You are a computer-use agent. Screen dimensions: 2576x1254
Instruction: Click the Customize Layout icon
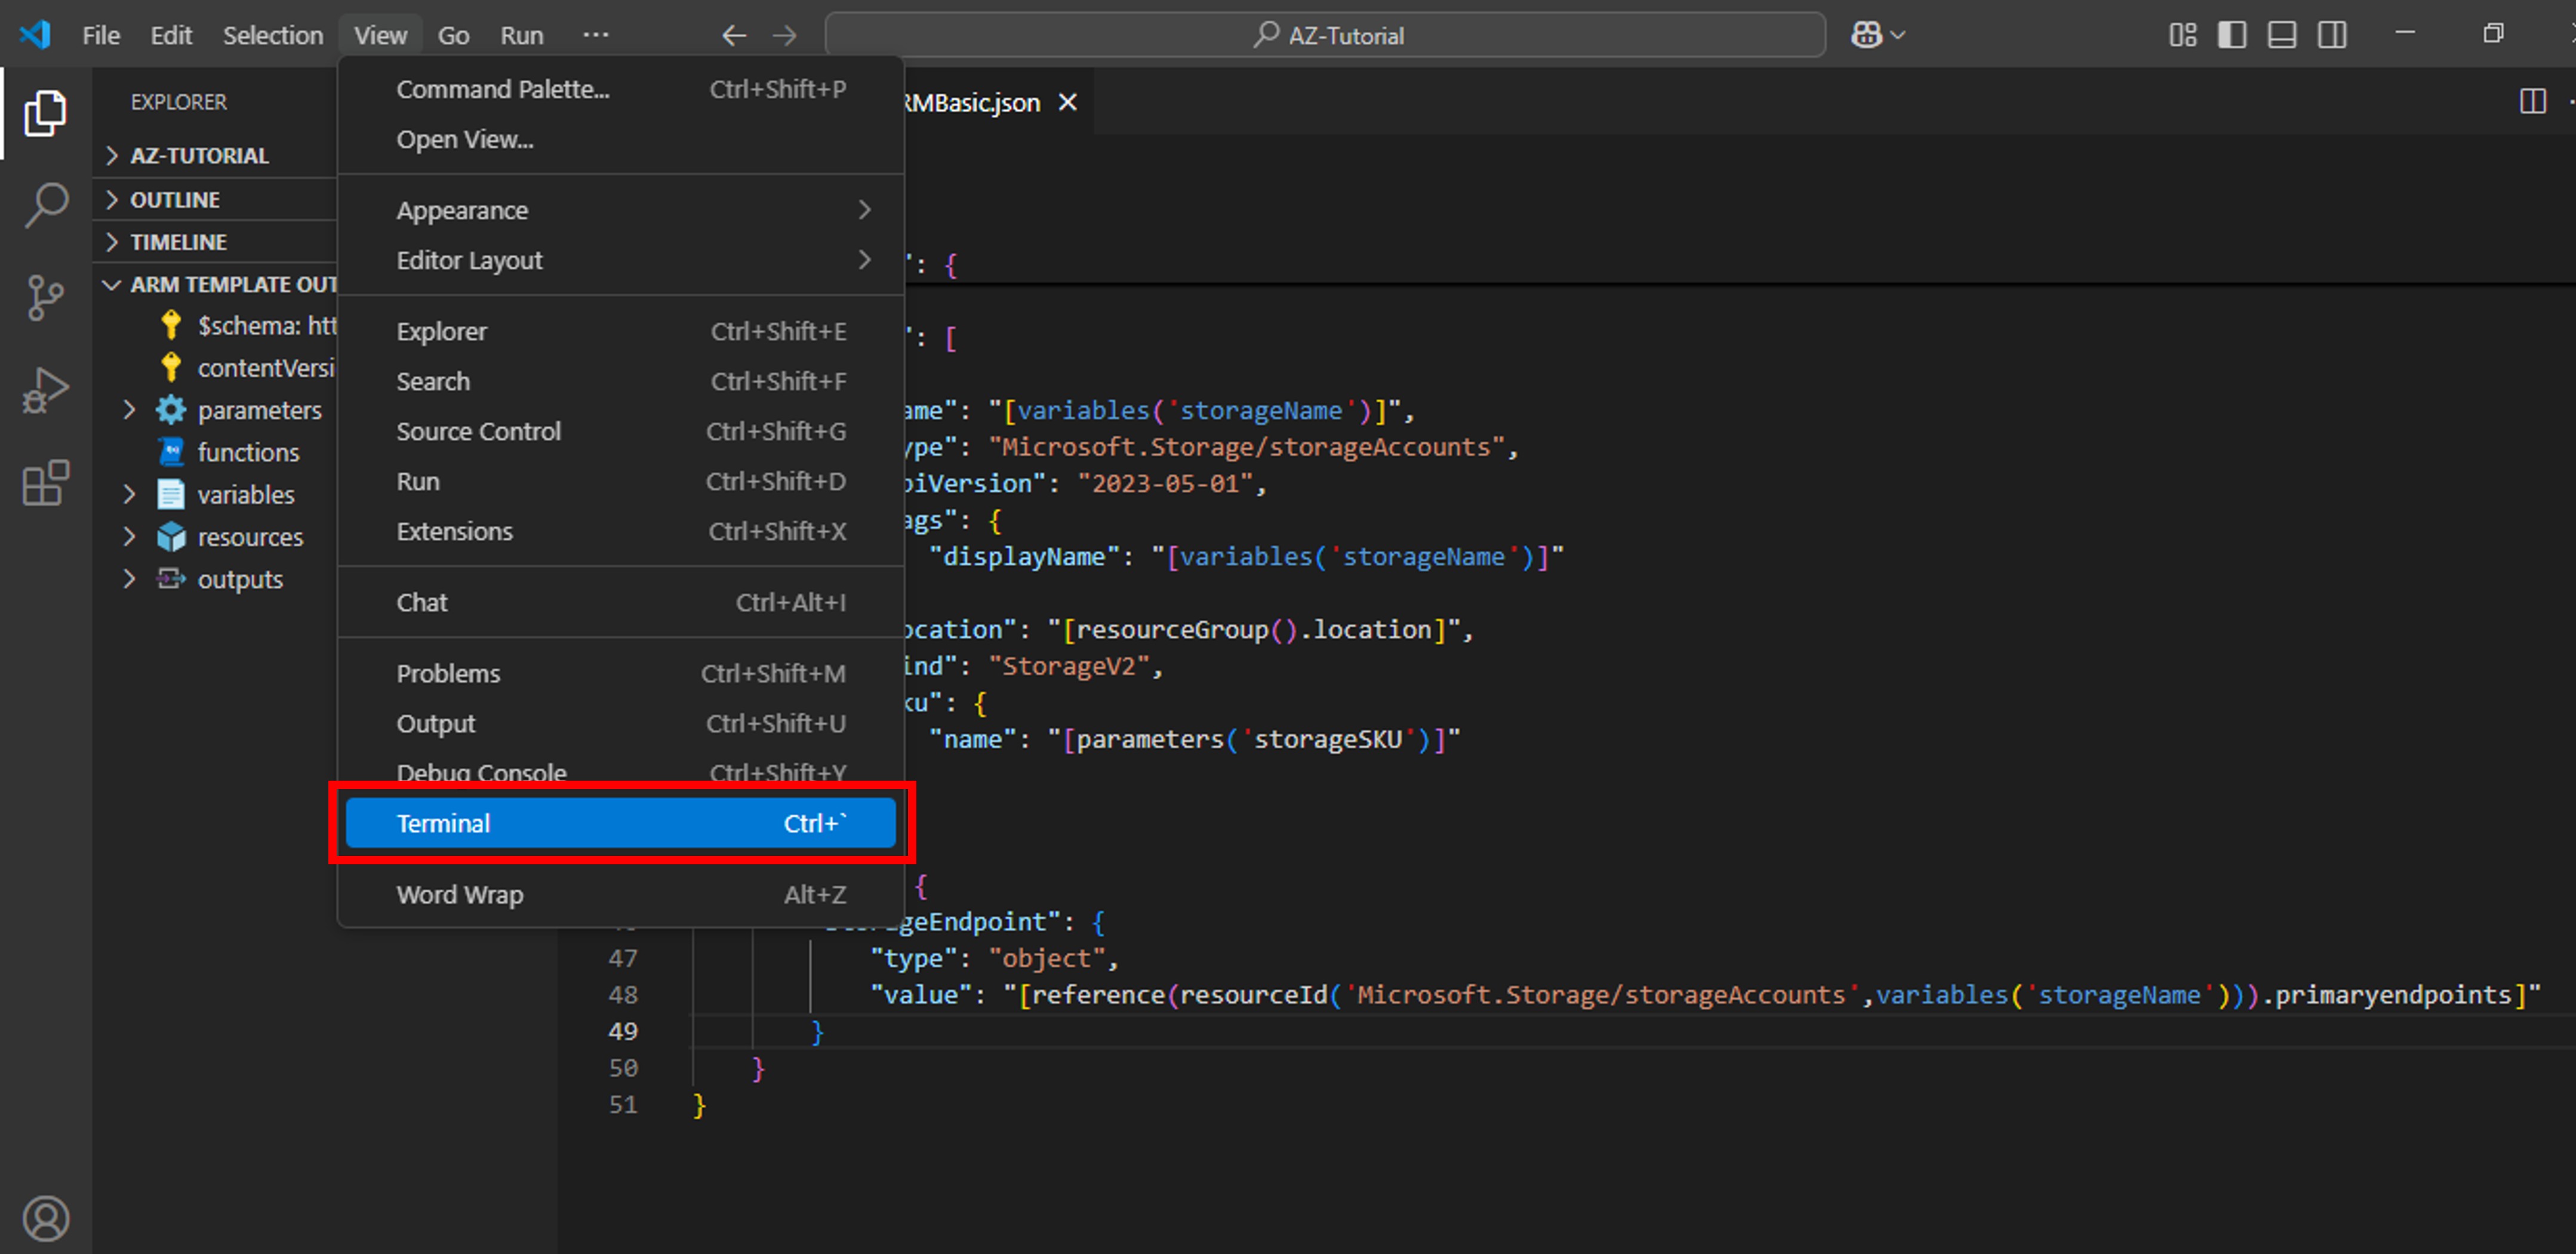coord(2182,35)
